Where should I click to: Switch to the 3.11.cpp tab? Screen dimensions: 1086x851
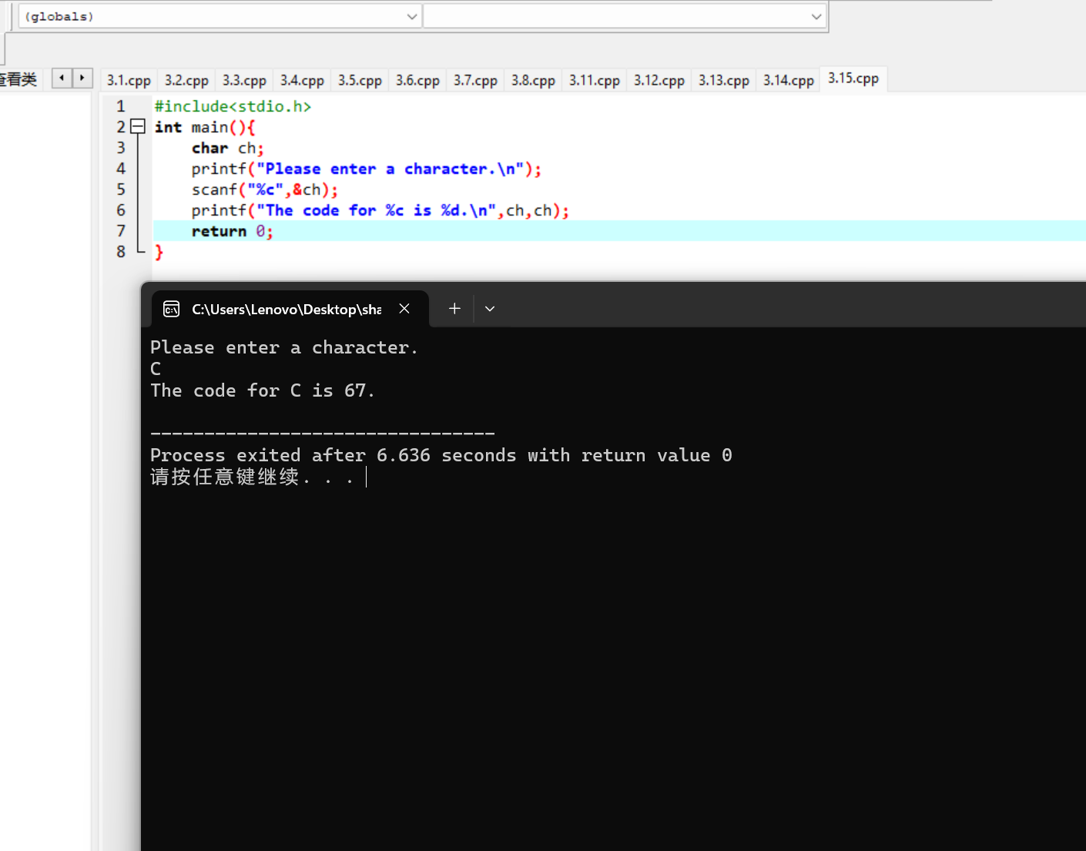coord(595,80)
